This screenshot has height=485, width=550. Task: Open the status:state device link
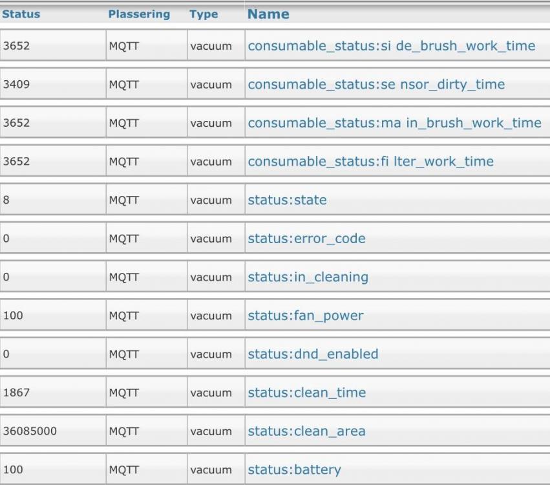click(287, 200)
